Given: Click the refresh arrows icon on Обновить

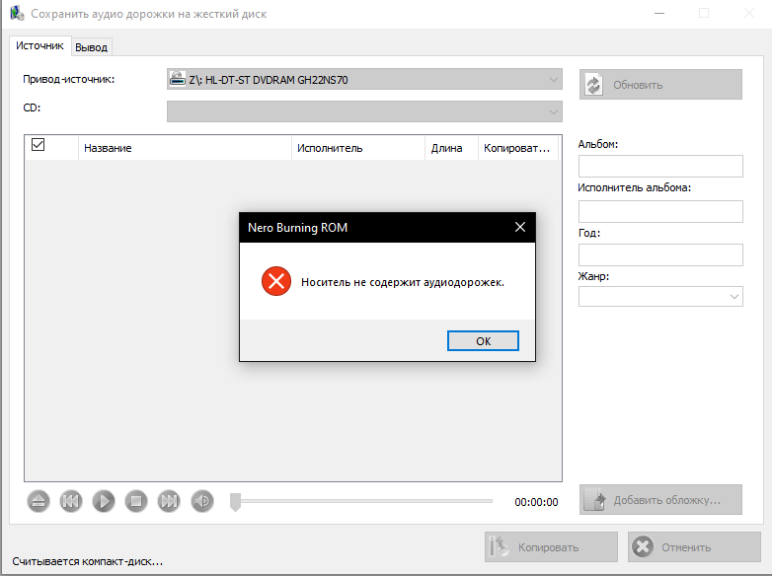Looking at the screenshot, I should click(x=593, y=85).
